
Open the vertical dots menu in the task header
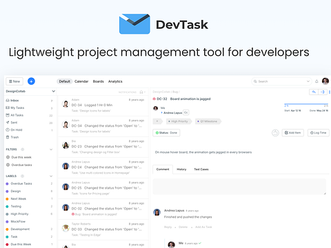330,92
